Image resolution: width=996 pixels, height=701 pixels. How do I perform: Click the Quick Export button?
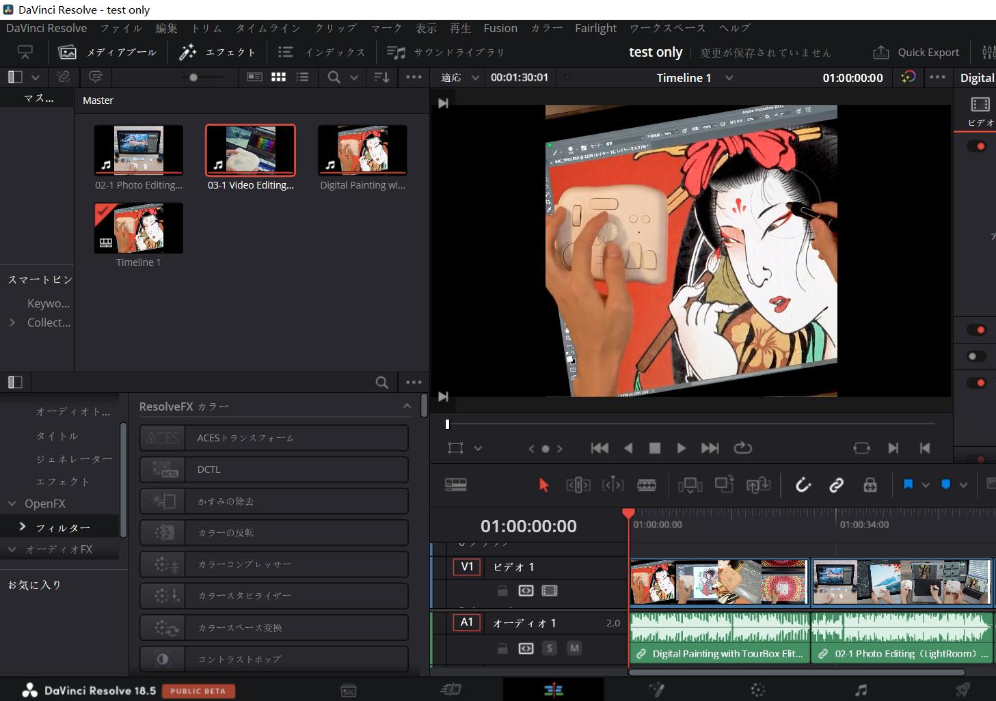point(916,53)
